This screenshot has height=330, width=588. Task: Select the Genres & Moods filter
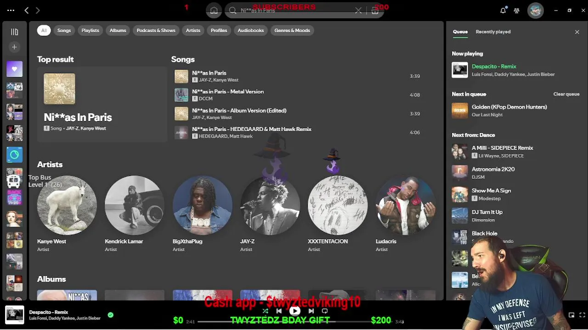[x=292, y=30]
